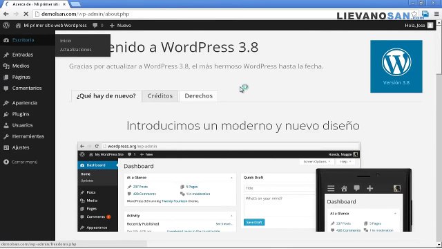Click Escritorio dashboard icon in sidebar
The width and height of the screenshot is (442, 249).
coord(6,40)
